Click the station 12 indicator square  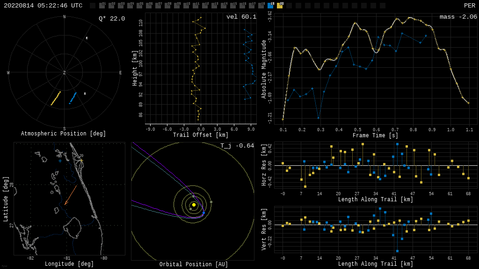click(205, 6)
